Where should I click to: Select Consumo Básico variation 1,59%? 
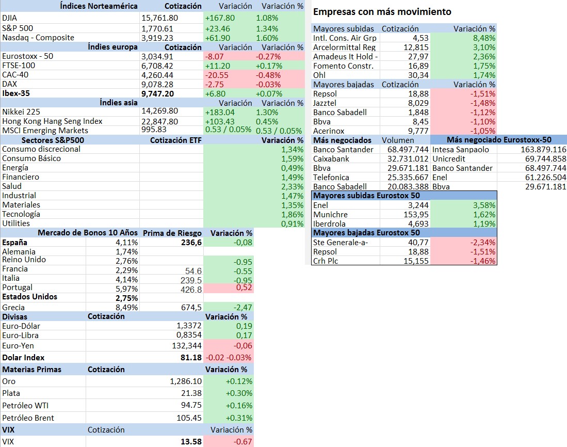click(292, 159)
